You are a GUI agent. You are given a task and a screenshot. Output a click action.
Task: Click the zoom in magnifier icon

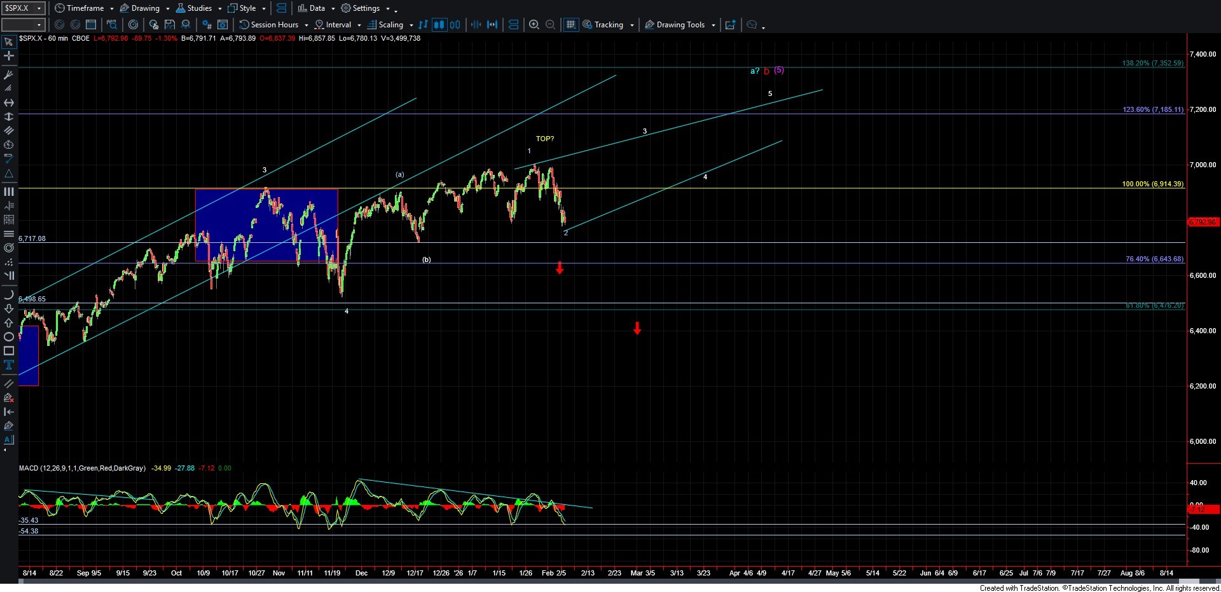tap(534, 25)
